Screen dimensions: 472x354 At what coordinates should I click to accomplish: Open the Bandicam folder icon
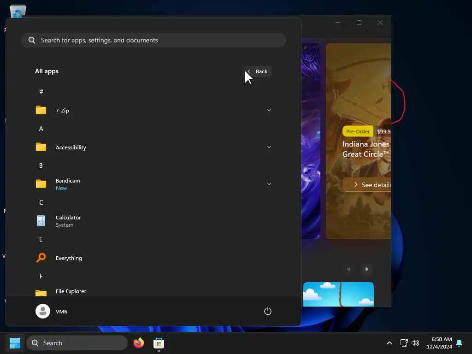[41, 184]
